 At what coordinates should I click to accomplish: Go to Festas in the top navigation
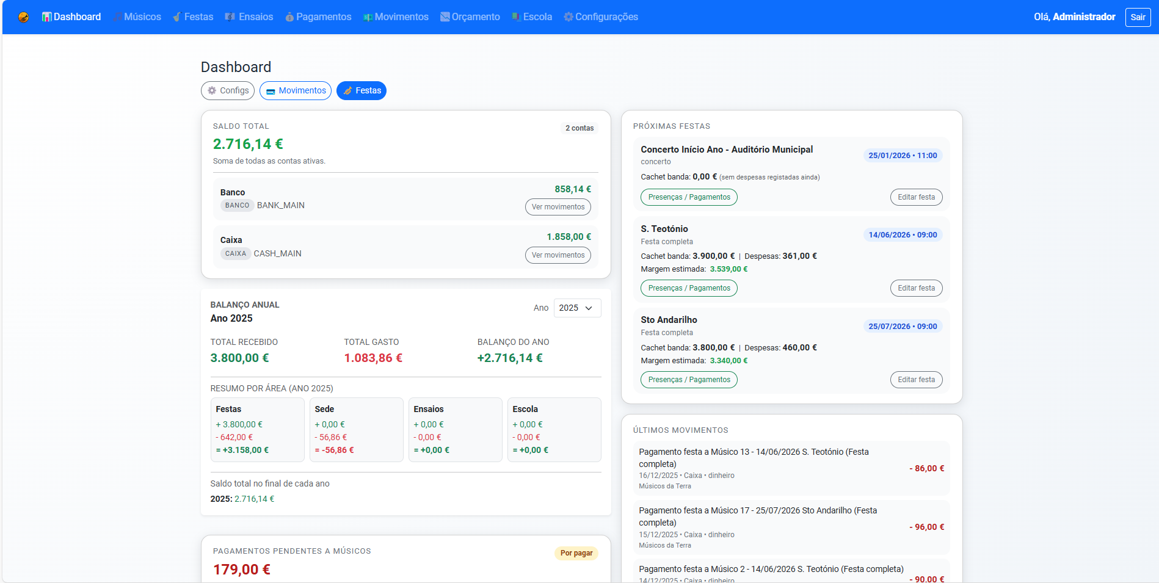(x=193, y=17)
